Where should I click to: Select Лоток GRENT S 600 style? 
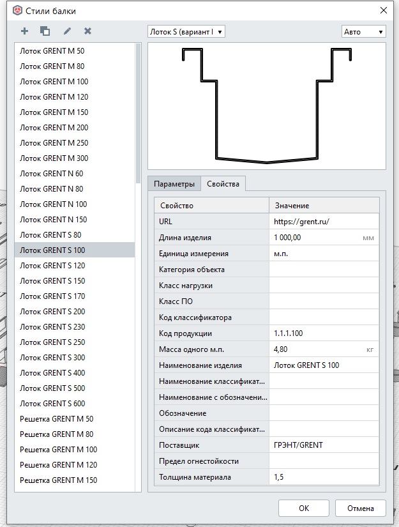(75, 404)
